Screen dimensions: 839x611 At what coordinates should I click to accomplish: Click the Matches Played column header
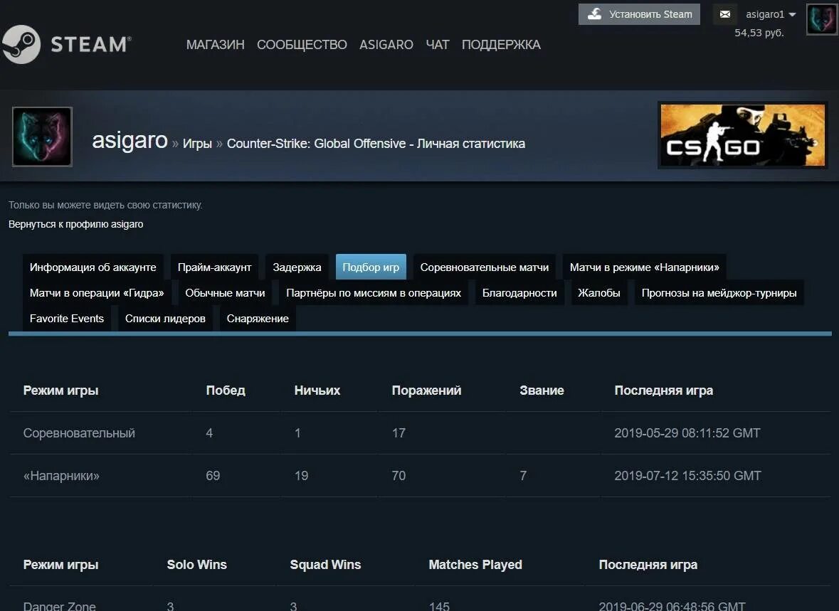point(475,565)
